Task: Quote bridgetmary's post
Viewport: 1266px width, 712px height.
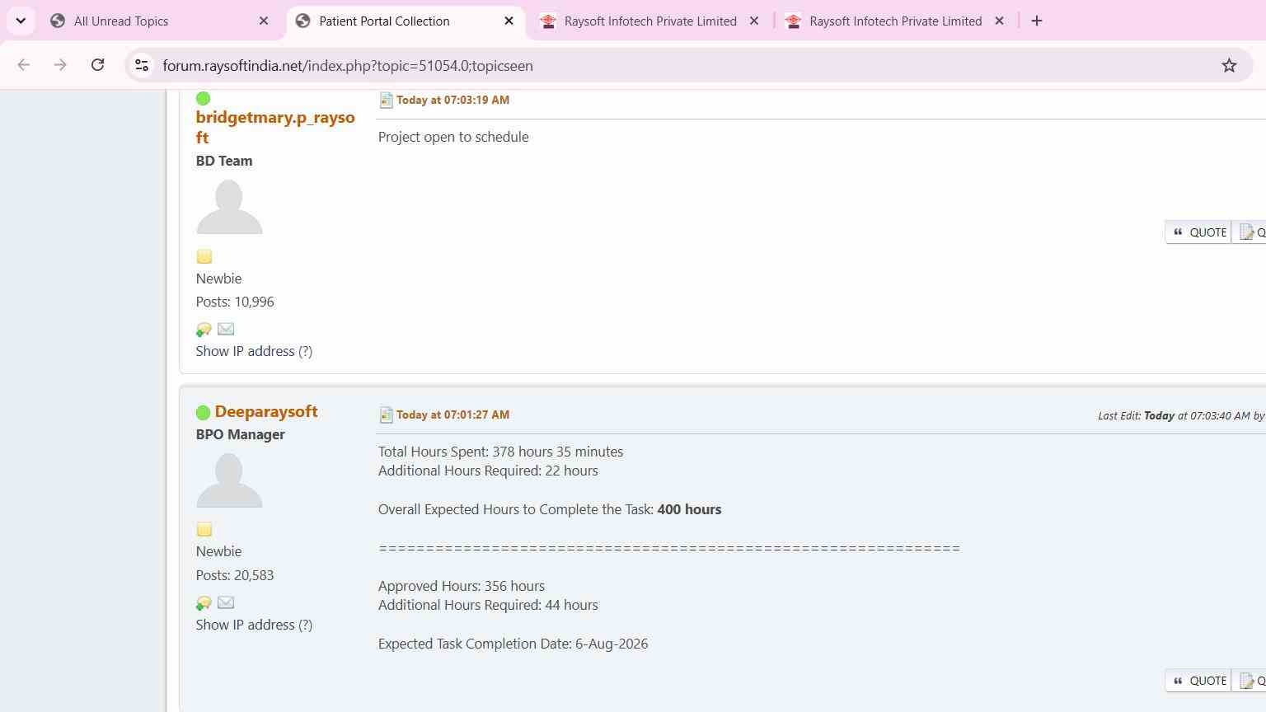Action: click(x=1198, y=232)
